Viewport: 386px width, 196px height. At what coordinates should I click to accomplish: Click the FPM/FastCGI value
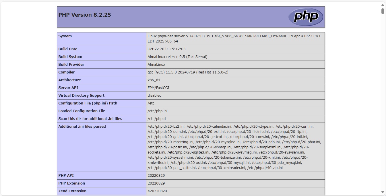(x=158, y=88)
